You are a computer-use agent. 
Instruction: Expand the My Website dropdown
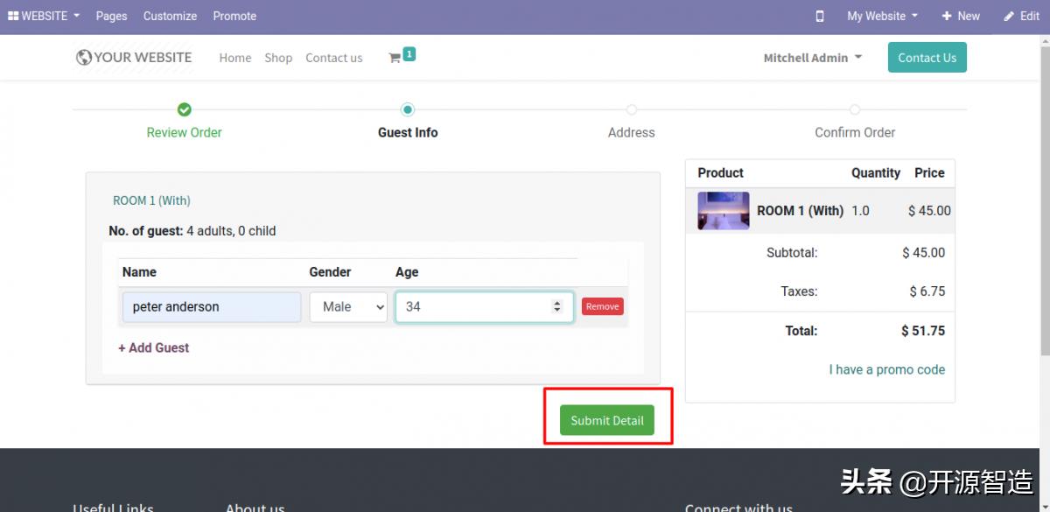(882, 16)
